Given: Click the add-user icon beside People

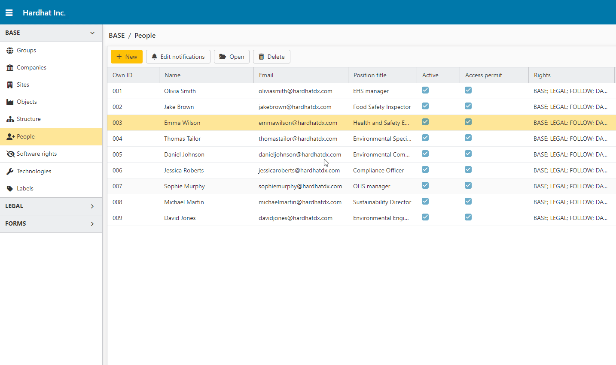Looking at the screenshot, I should pos(11,137).
